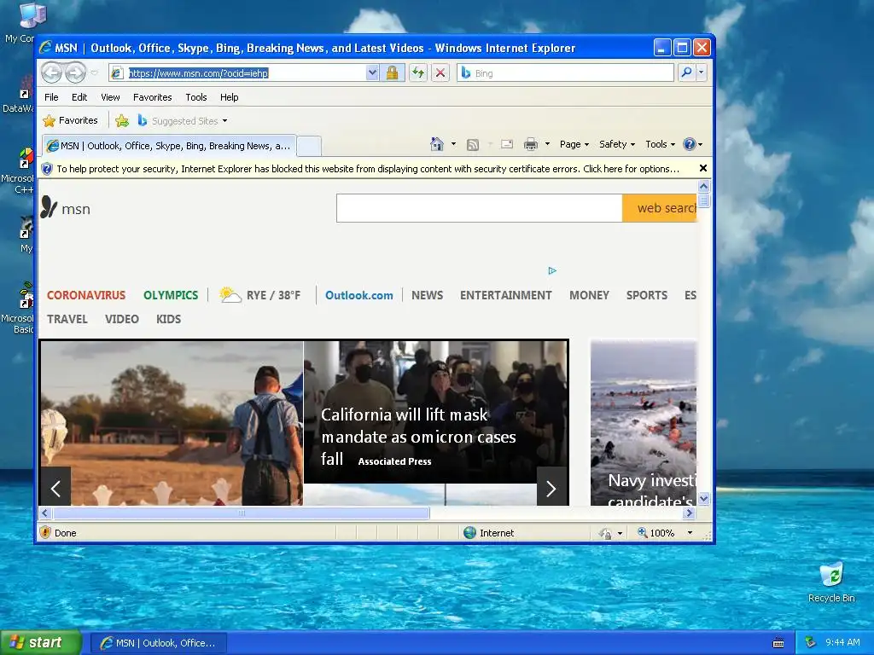Open the recent pages dropdown beside Forward

tap(94, 73)
